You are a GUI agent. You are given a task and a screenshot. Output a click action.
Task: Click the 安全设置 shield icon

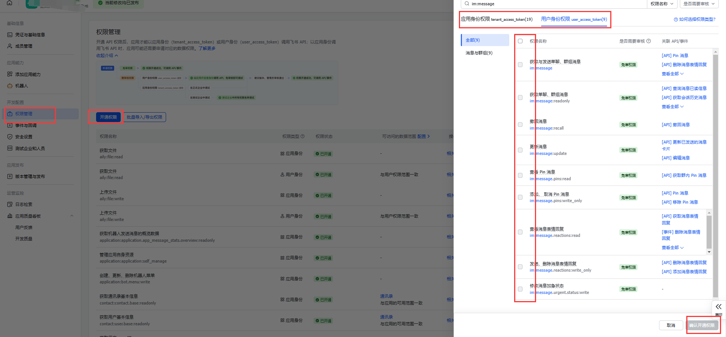click(10, 137)
